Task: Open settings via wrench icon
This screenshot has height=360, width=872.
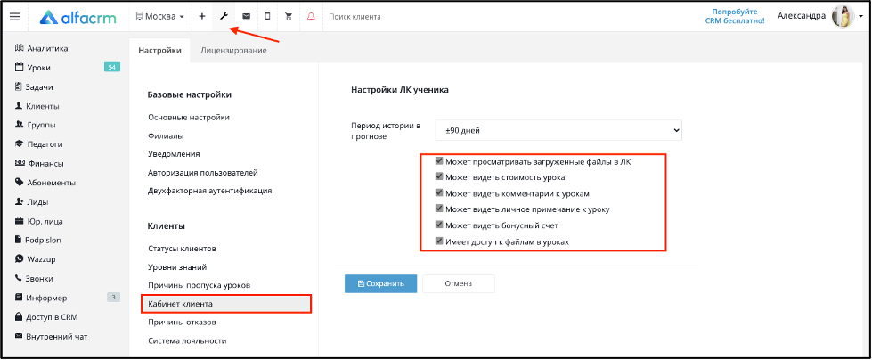Action: point(224,16)
